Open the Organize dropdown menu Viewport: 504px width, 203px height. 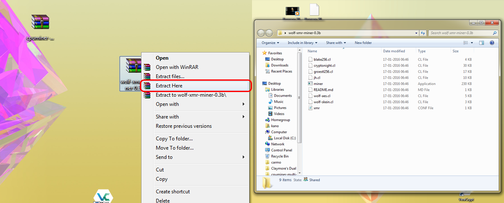tap(270, 42)
